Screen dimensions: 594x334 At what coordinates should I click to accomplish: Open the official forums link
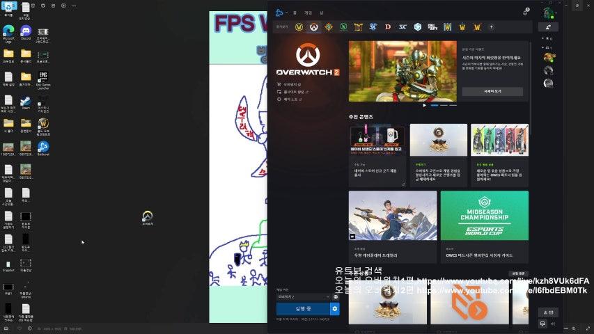click(292, 92)
